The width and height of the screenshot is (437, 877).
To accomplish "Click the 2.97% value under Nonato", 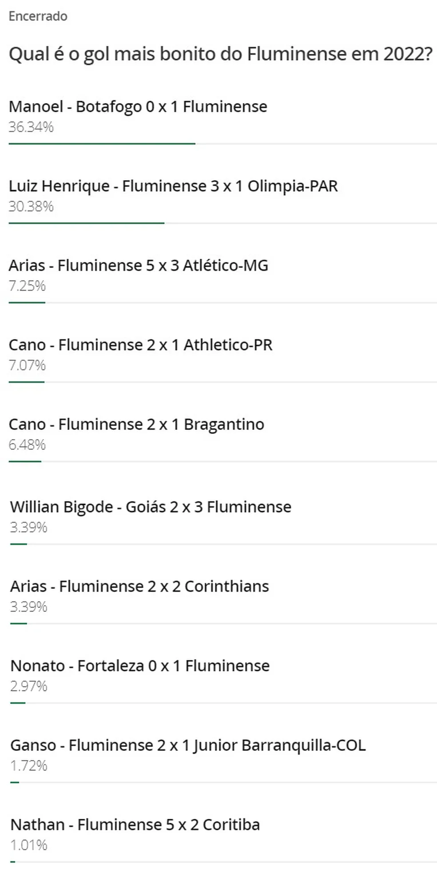I will coord(29,687).
